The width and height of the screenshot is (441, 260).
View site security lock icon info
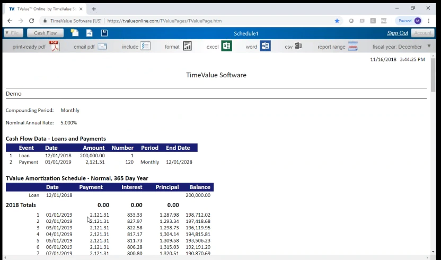point(45,21)
